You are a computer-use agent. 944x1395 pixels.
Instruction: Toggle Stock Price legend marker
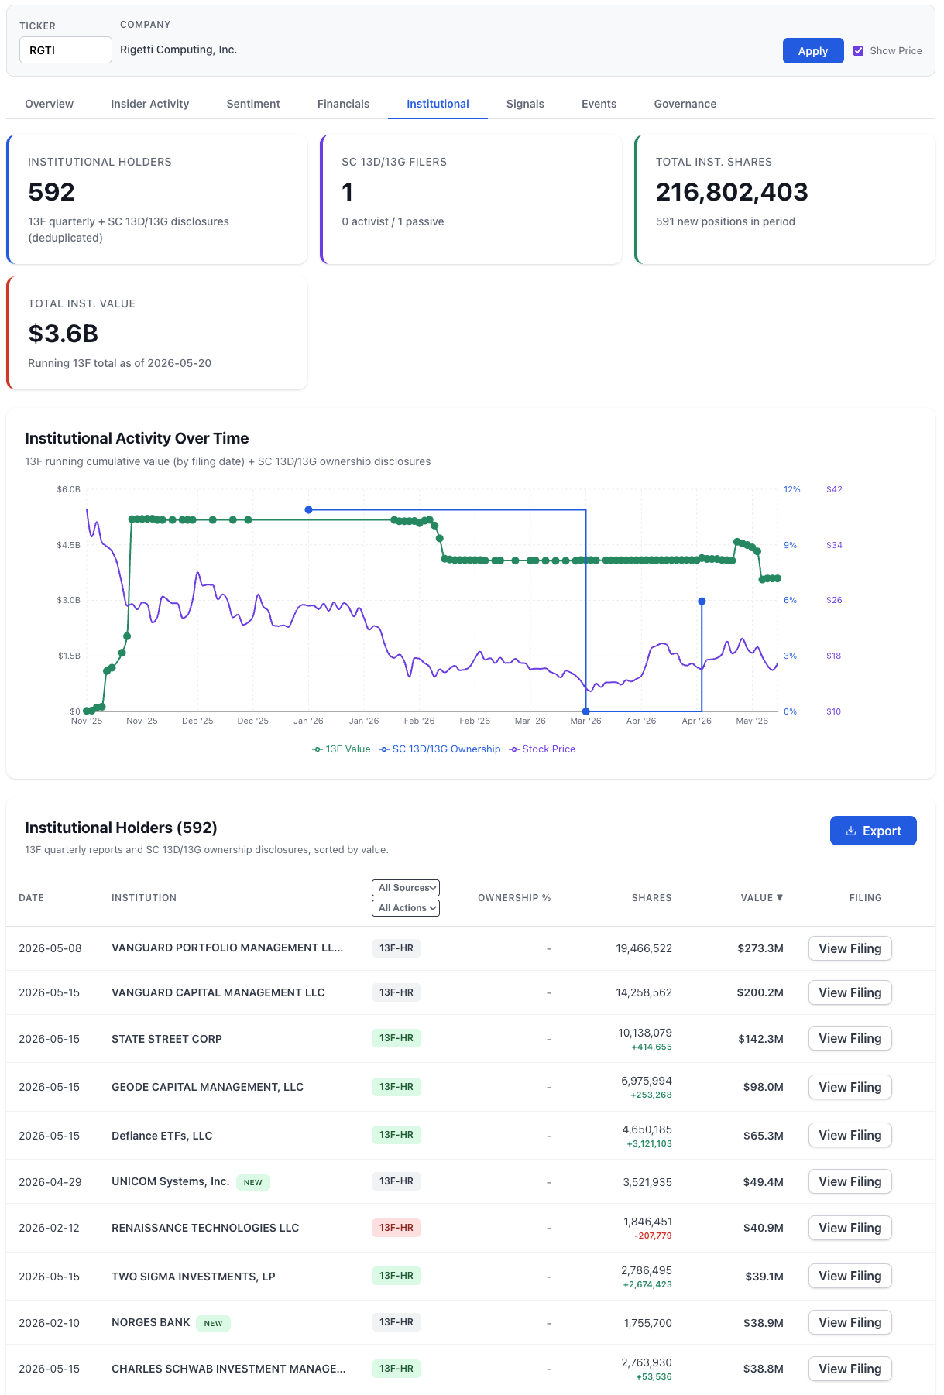point(514,749)
